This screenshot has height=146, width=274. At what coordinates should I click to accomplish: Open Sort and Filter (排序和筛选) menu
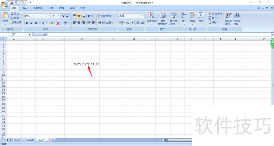tap(228, 19)
